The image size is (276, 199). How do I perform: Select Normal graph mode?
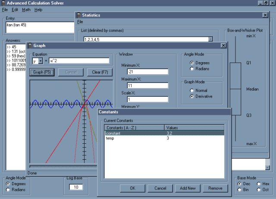[x=192, y=90]
